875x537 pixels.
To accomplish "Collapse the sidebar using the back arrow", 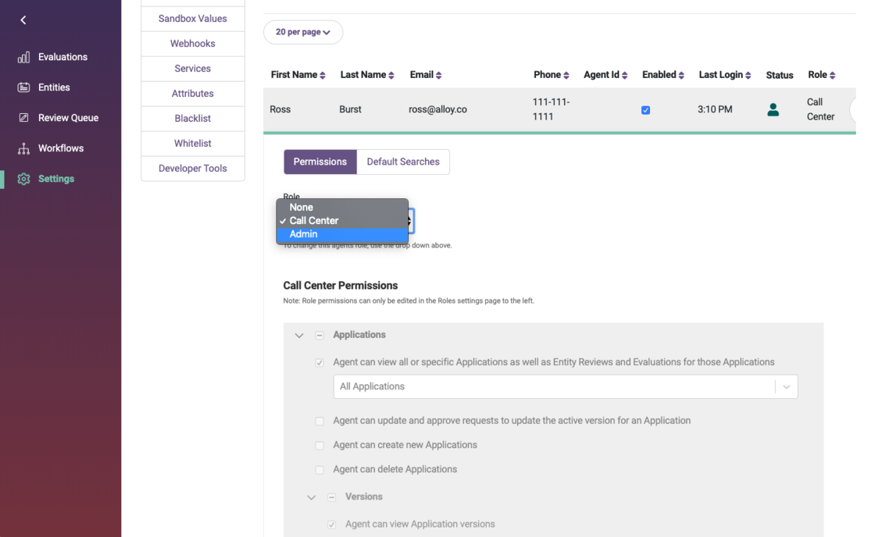I will [x=23, y=20].
